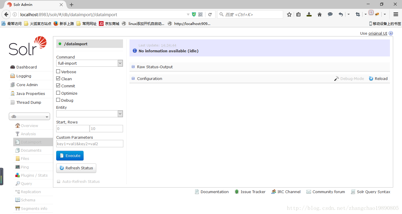402x214 pixels.
Task: Open the browser hamburger menu
Action: click(x=396, y=14)
